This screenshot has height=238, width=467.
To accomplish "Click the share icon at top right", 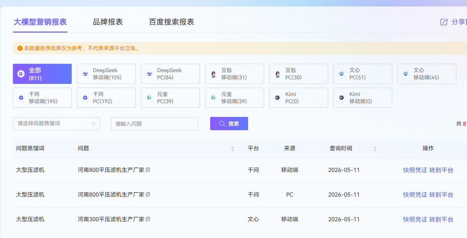I will (x=444, y=22).
